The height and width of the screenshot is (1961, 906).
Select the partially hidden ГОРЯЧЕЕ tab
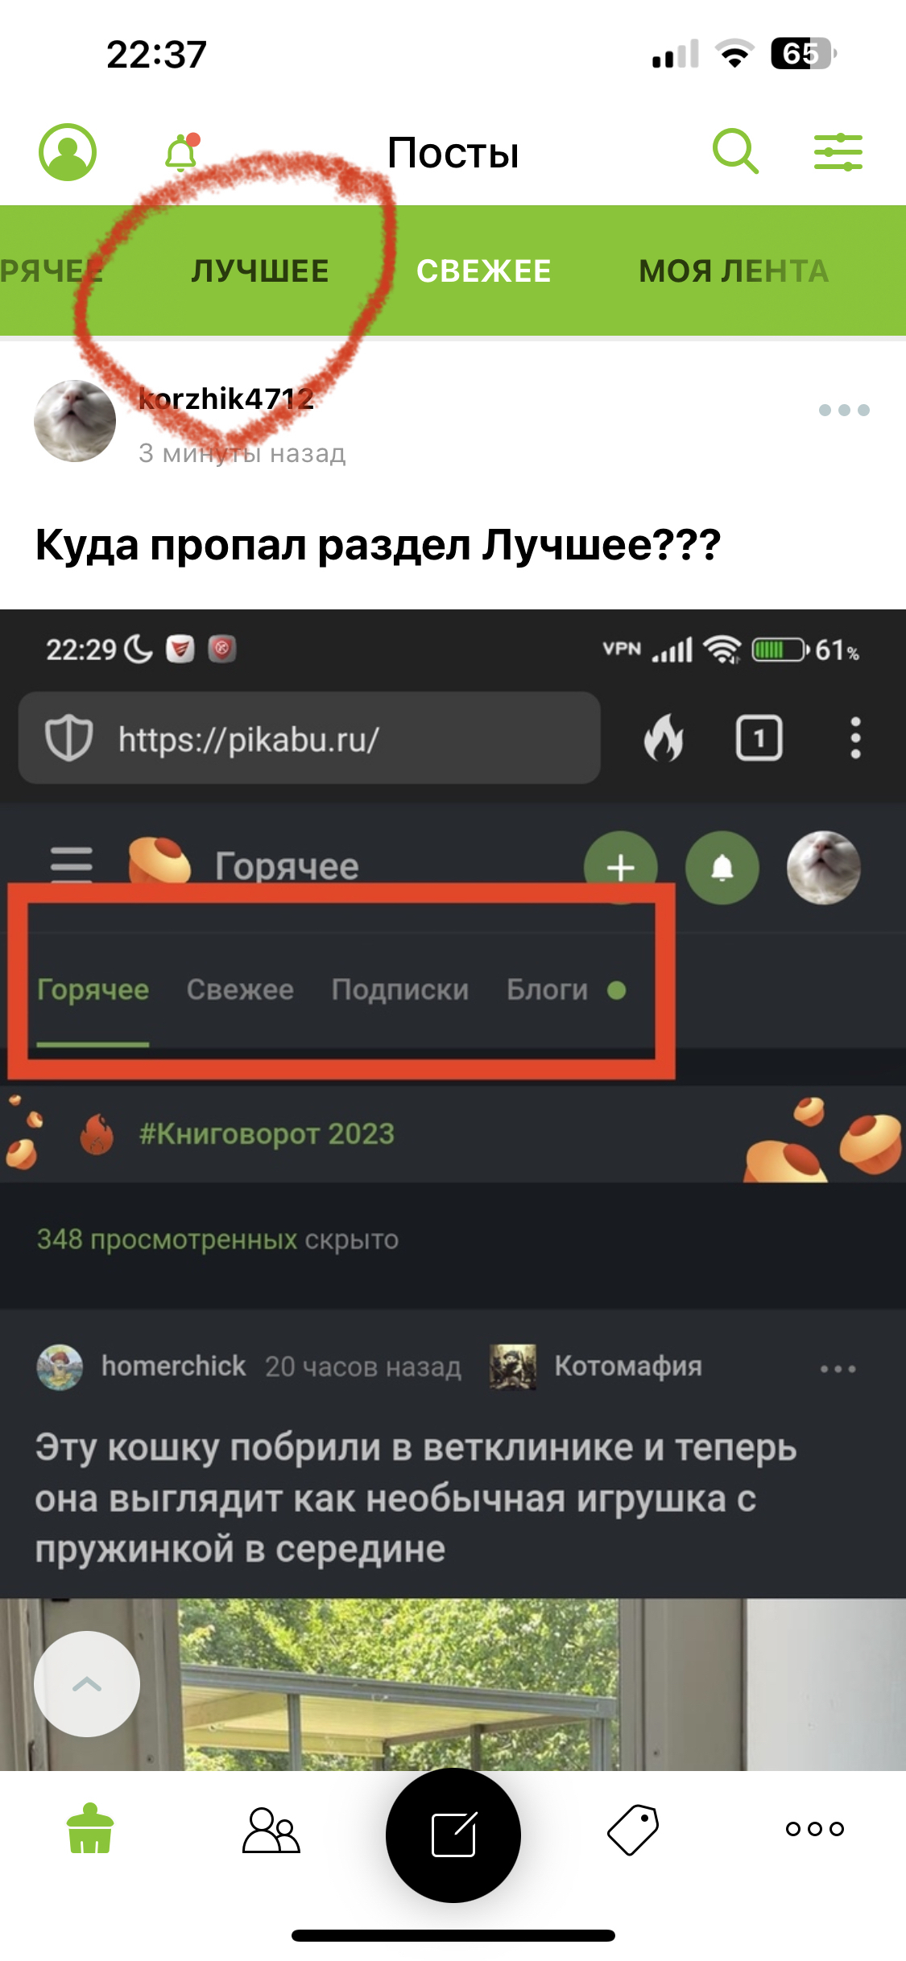pos(52,271)
